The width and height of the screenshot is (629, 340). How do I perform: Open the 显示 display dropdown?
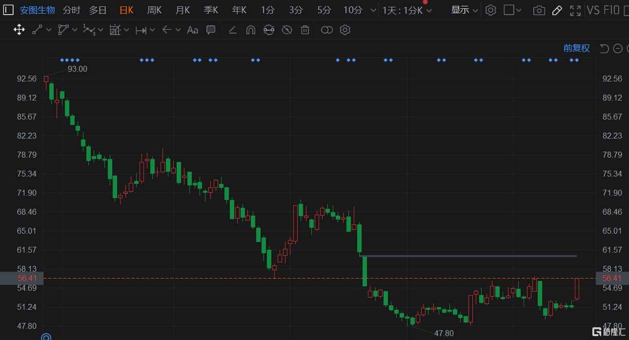[x=464, y=10]
